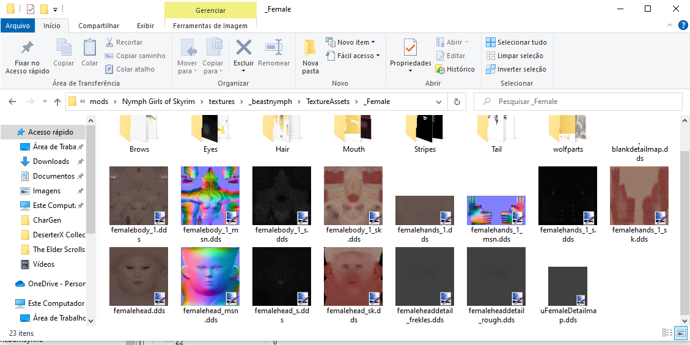Go back with the left arrow
Screen dimensions: 690x345
pyautogui.click(x=12, y=102)
